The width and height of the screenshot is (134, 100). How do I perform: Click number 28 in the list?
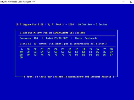click(x=63, y=49)
